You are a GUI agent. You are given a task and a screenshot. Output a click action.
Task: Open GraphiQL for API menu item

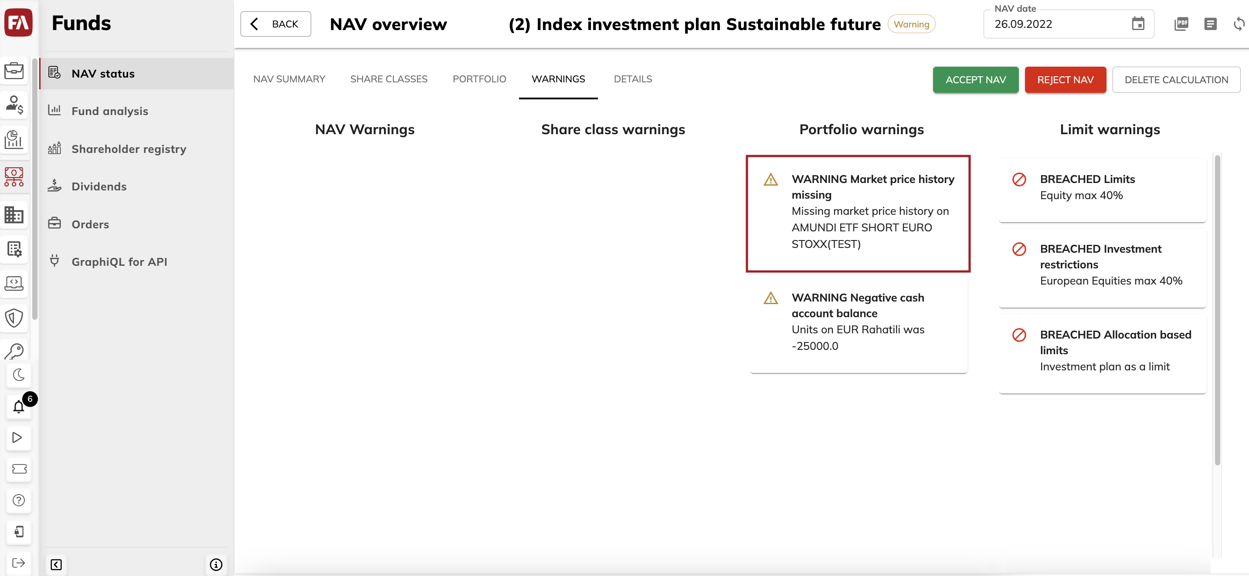pyautogui.click(x=137, y=261)
